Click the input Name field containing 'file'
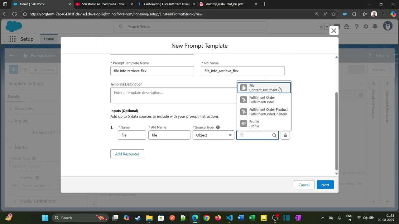 click(132, 135)
